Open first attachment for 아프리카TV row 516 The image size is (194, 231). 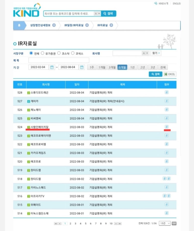pyautogui.click(x=164, y=196)
